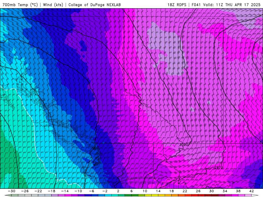Click the "-18" color scale label
The image size is (263, 197).
tap(52, 191)
